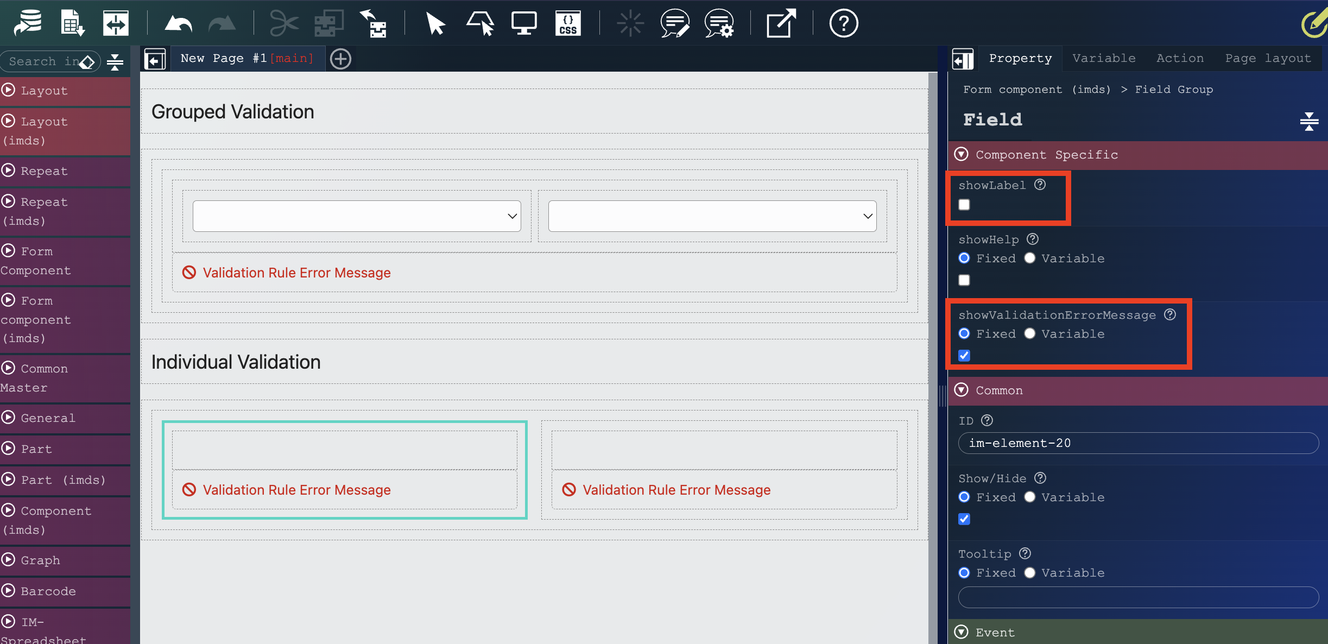Click the database icon in toolbar
1328x644 pixels.
click(x=28, y=24)
